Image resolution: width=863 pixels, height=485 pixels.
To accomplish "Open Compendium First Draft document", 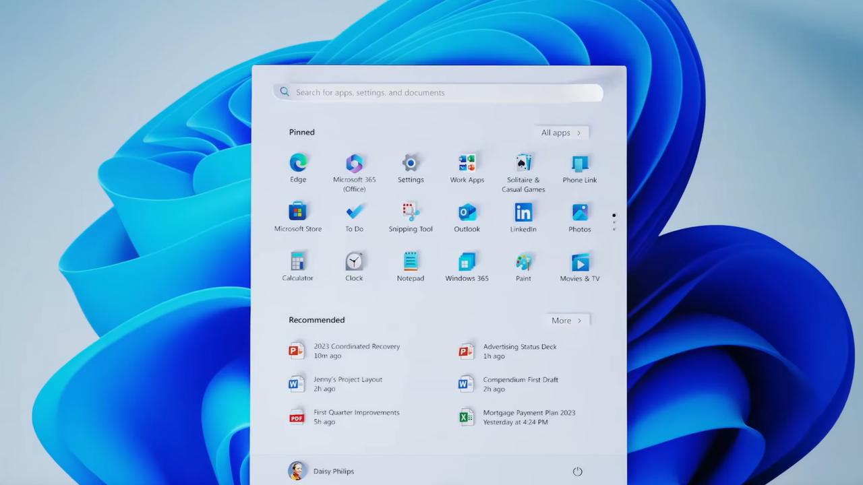I will [x=509, y=384].
